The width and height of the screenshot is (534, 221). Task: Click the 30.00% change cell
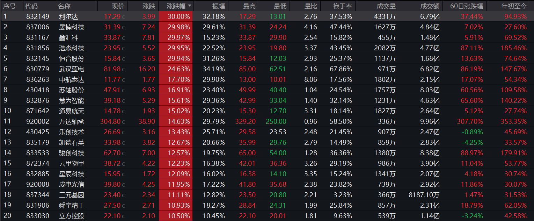[x=176, y=16]
